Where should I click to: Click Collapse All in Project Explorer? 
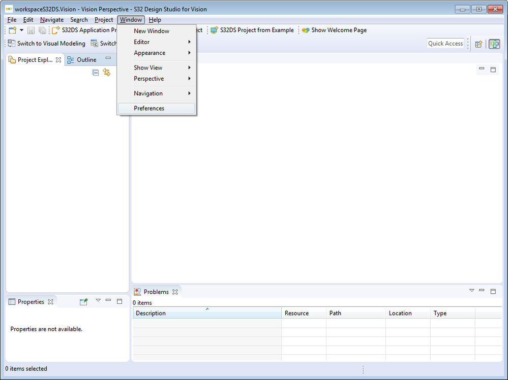[96, 73]
